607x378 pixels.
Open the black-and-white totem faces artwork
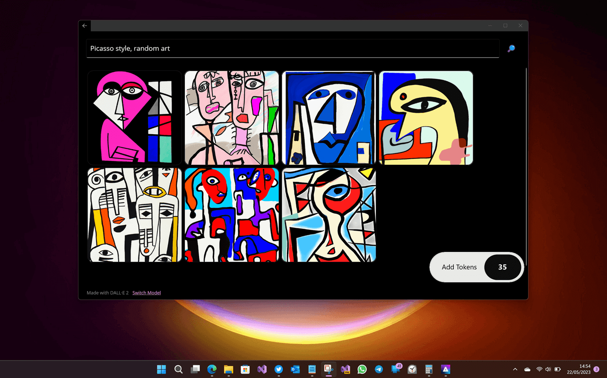pyautogui.click(x=135, y=215)
